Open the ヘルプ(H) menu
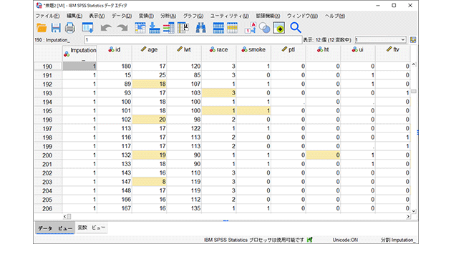Image resolution: width=451 pixels, height=272 pixels. point(335,16)
